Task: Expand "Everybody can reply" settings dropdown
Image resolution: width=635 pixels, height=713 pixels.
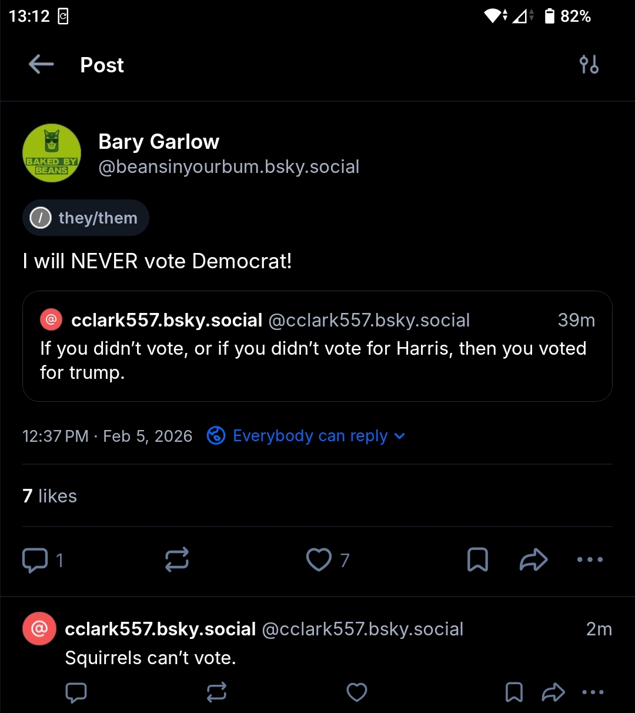Action: (306, 436)
